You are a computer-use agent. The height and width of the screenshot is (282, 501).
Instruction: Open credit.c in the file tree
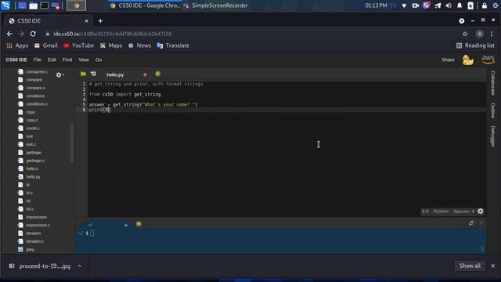[33, 128]
